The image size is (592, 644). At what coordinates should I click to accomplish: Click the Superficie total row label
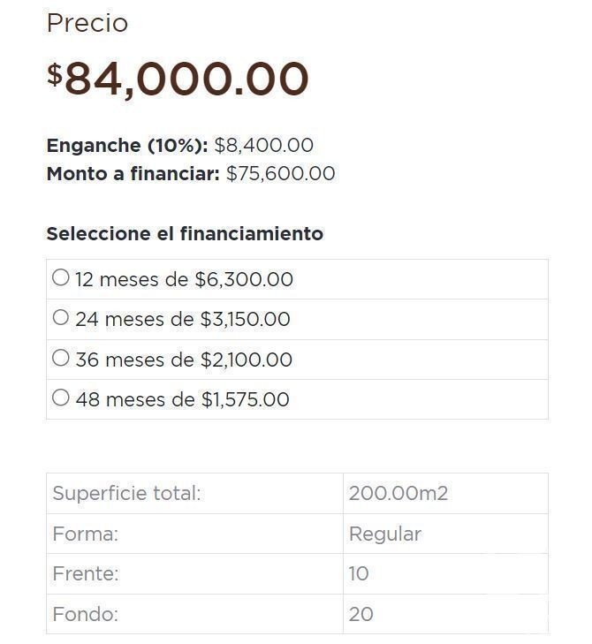(x=126, y=493)
